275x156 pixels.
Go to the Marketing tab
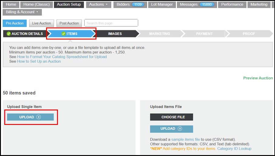point(259,5)
